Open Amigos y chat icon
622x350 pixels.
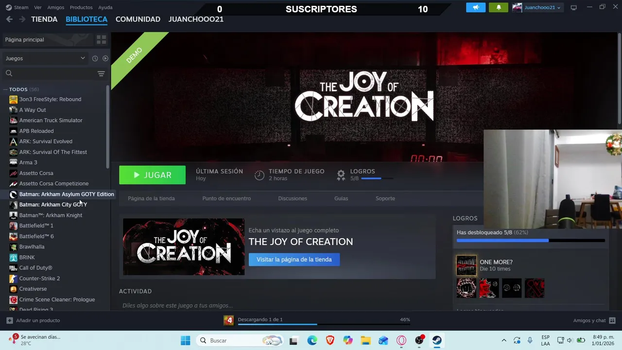tap(612, 320)
